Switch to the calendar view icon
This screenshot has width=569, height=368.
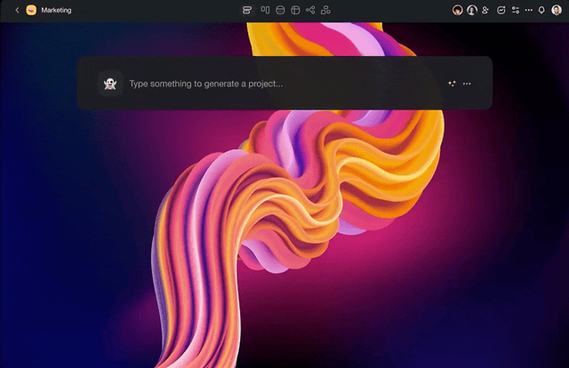click(280, 10)
